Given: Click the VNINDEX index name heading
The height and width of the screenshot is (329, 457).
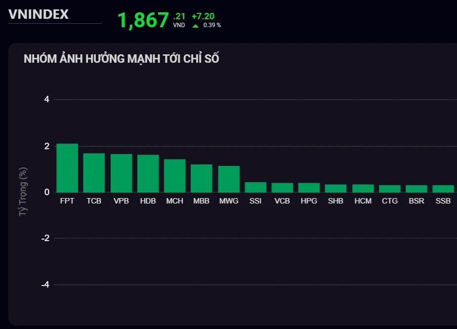Looking at the screenshot, I should [x=39, y=14].
